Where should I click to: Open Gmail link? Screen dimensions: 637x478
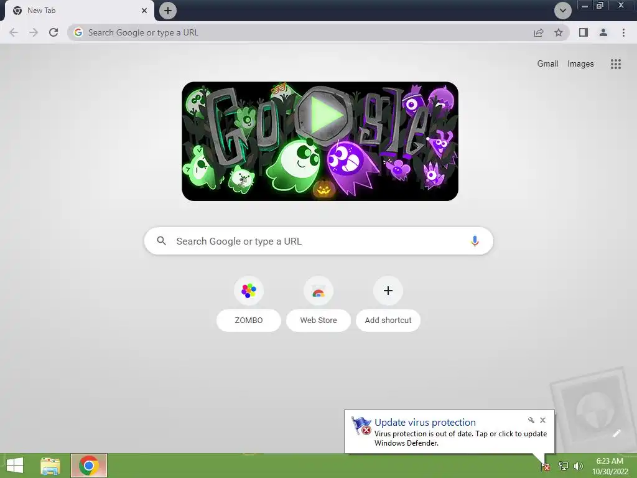[x=547, y=64]
